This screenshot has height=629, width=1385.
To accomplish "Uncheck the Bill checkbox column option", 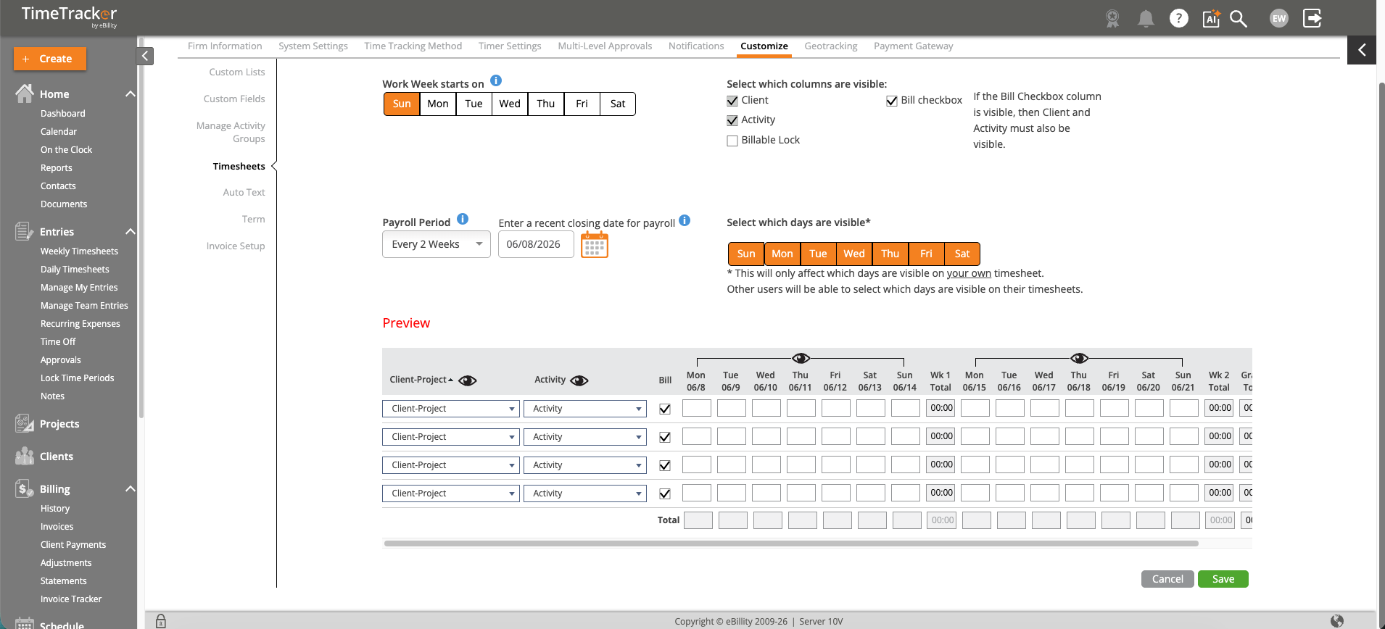I will pos(892,101).
